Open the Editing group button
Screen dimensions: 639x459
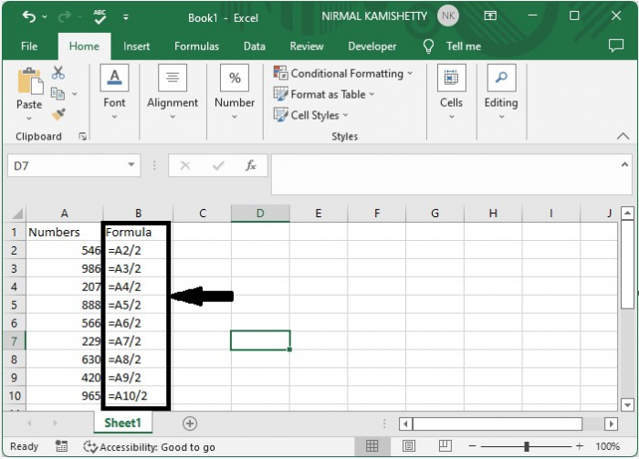tap(501, 92)
